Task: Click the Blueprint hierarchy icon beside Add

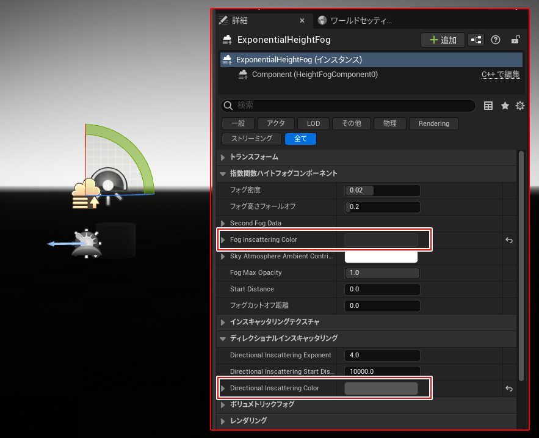Action: [x=476, y=40]
